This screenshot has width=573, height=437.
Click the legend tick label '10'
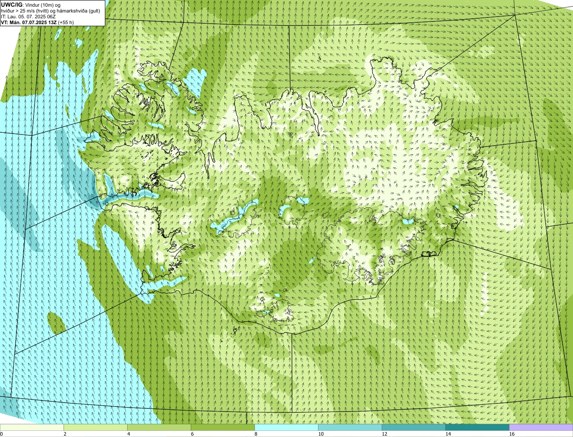321,434
